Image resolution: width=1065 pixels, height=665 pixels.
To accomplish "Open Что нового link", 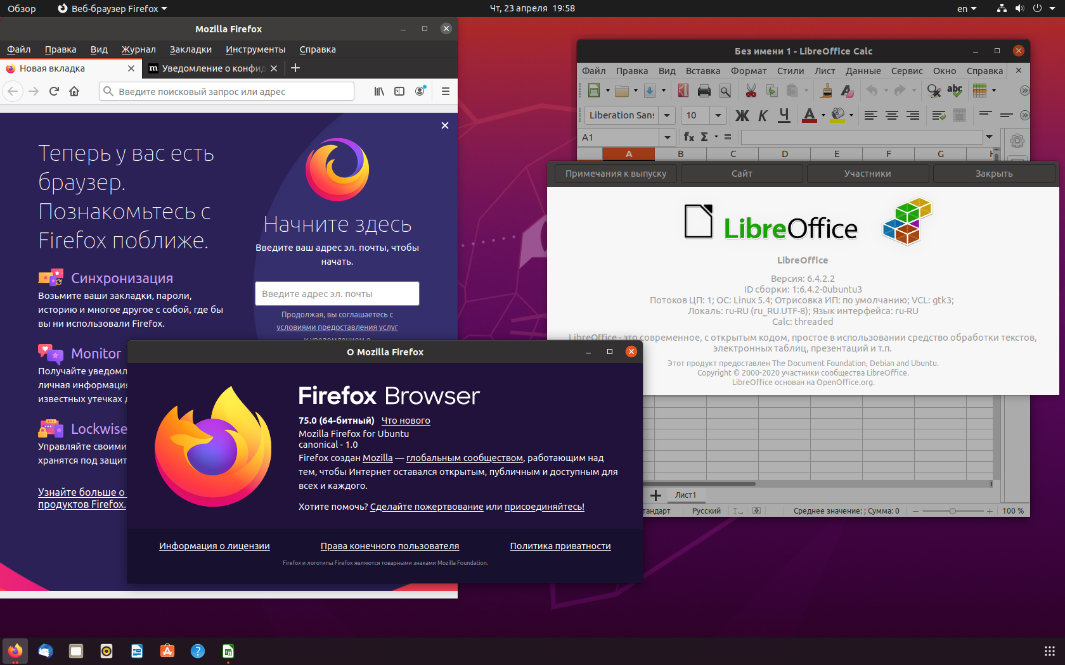I will pos(406,421).
